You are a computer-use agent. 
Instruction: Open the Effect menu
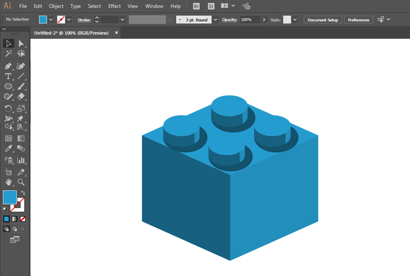pos(114,6)
